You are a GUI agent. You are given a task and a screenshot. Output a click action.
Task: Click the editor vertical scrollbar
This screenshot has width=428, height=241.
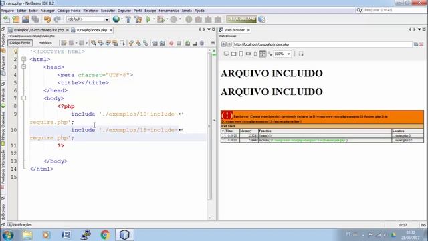[209, 126]
